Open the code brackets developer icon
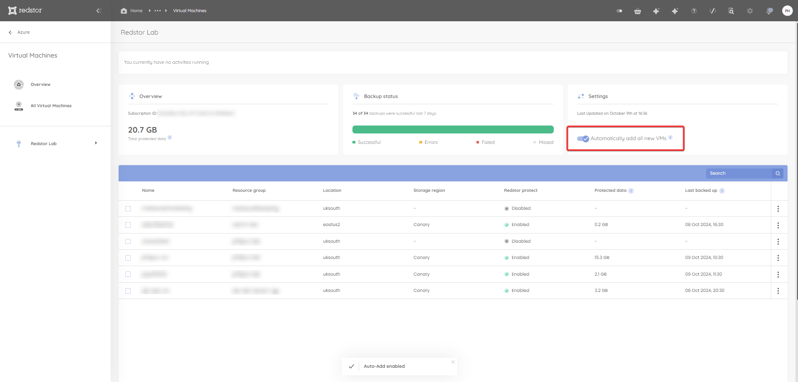798x382 pixels. (x=713, y=11)
